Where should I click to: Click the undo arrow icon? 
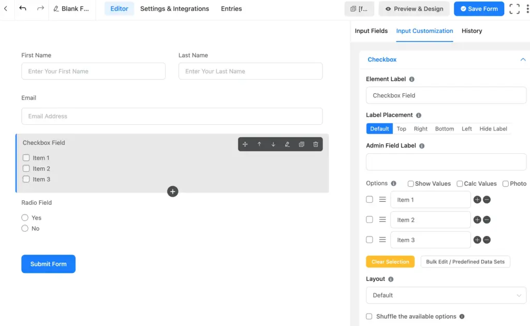(x=22, y=8)
